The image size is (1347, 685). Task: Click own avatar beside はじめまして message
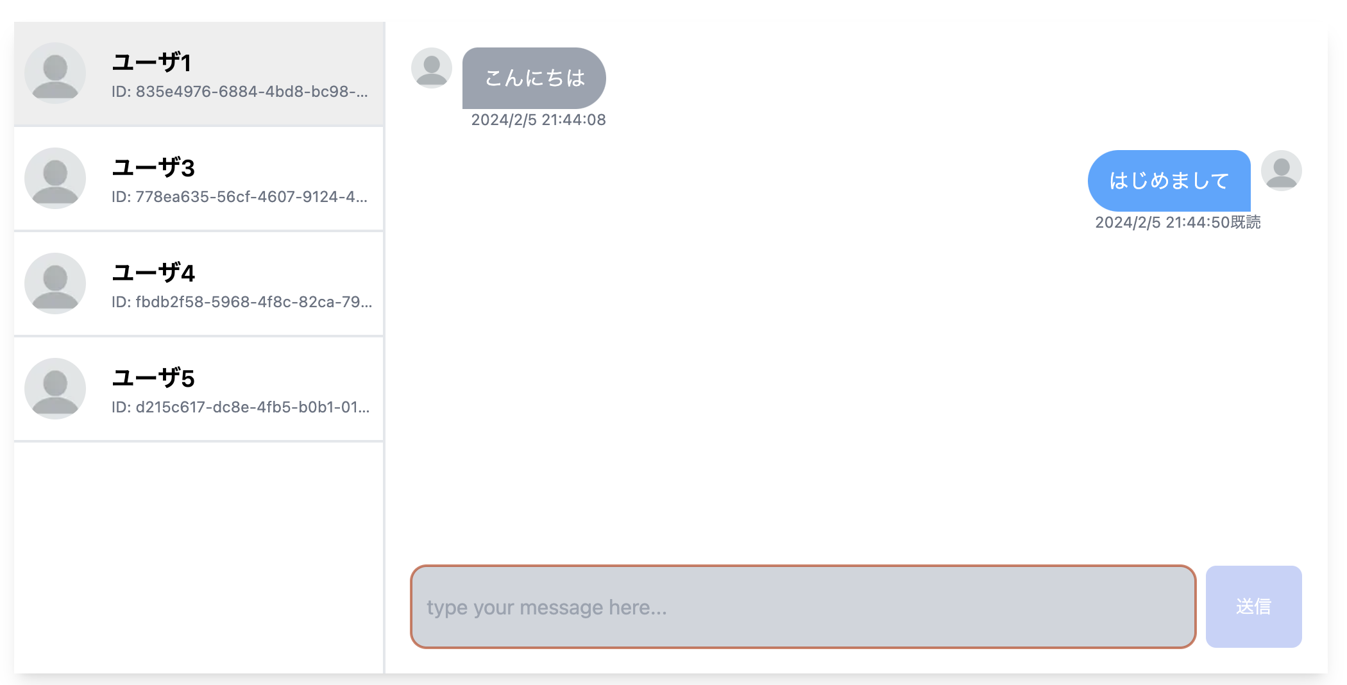[1281, 171]
